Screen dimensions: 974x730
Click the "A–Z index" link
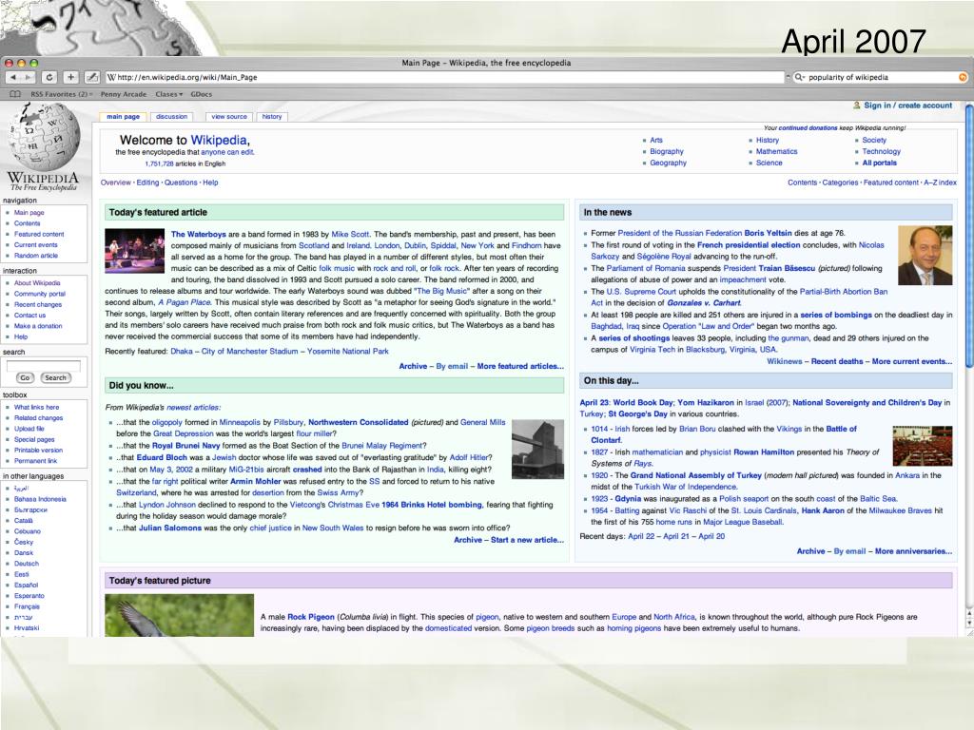(x=940, y=182)
